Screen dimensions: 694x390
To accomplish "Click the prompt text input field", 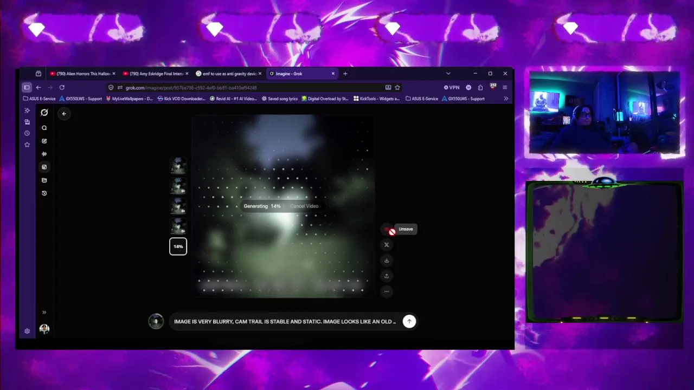I will [285, 321].
